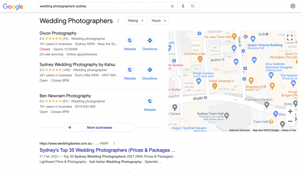The height and width of the screenshot is (173, 301).
Task: Click the More businesses button
Action: (100, 127)
